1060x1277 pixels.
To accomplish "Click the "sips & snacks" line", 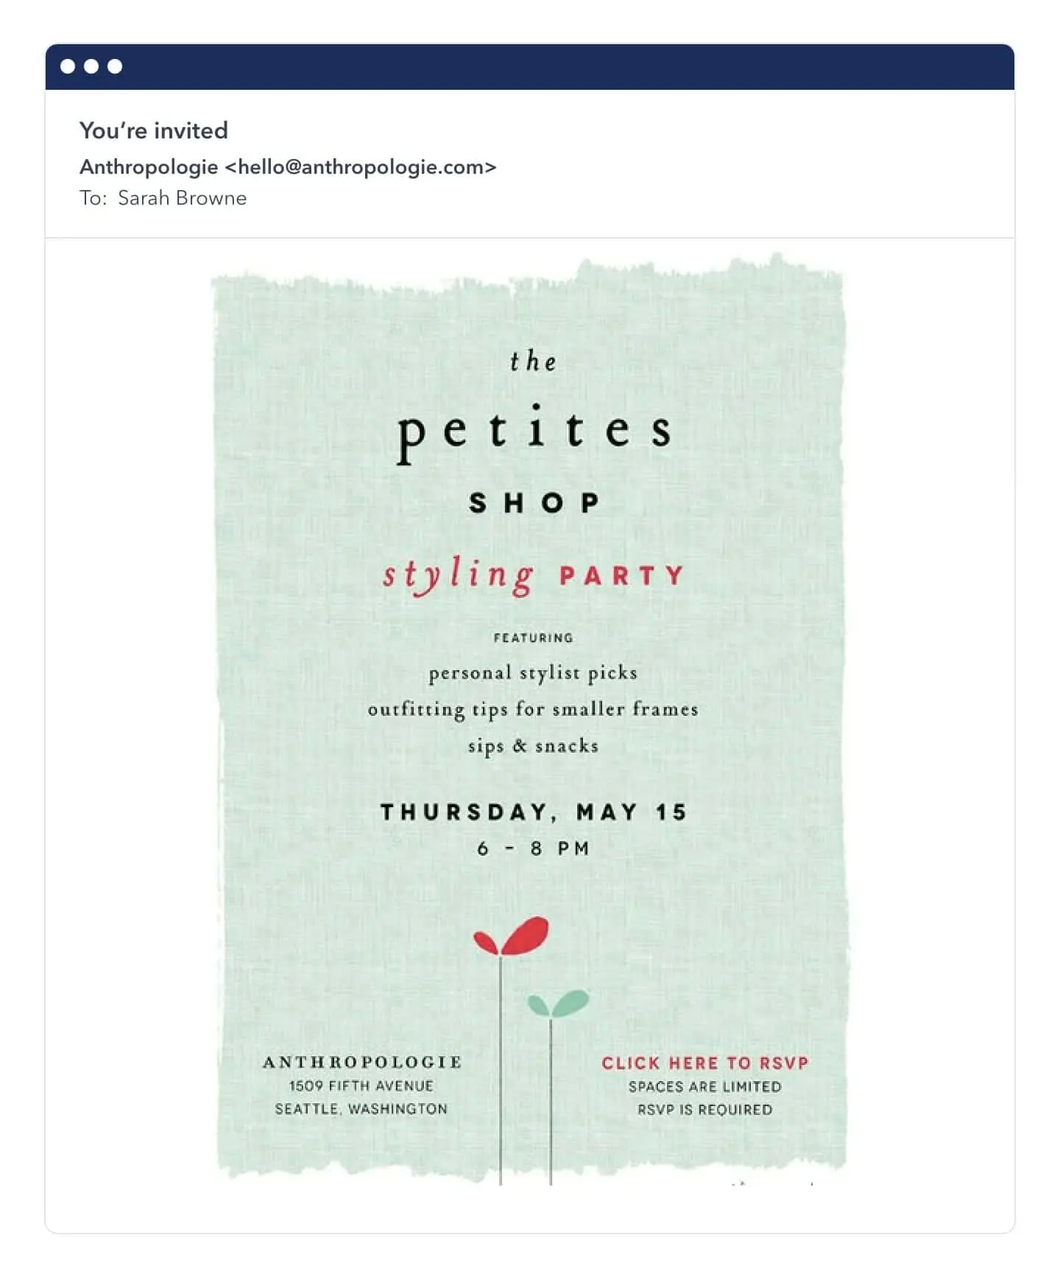I will (533, 746).
